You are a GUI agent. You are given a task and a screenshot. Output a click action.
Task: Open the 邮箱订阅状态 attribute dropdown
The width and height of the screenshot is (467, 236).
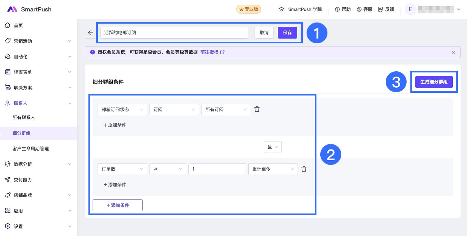(122, 109)
